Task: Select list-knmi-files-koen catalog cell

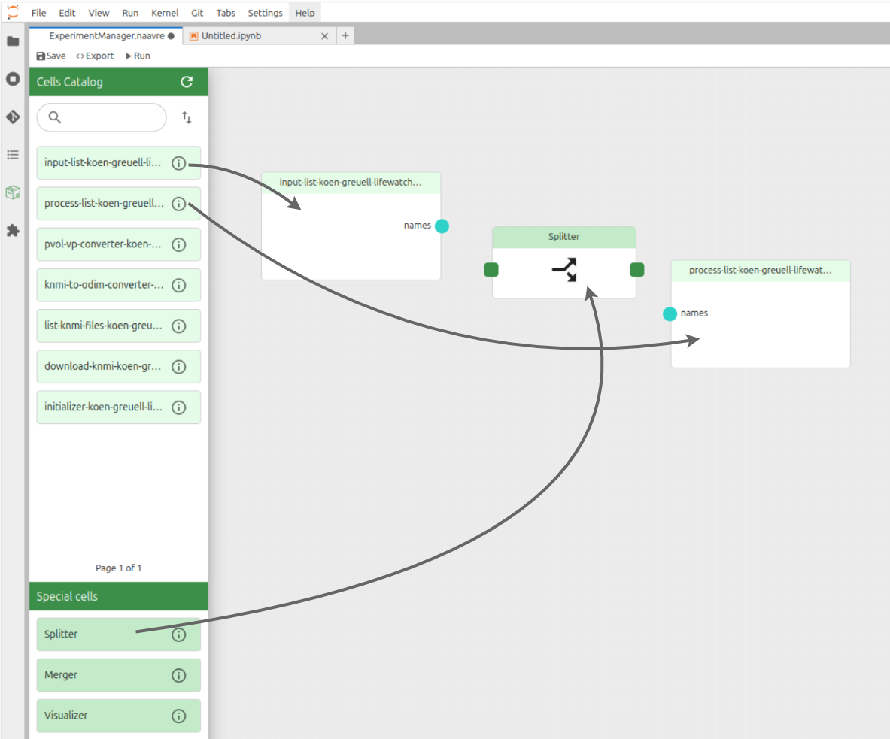Action: 119,326
